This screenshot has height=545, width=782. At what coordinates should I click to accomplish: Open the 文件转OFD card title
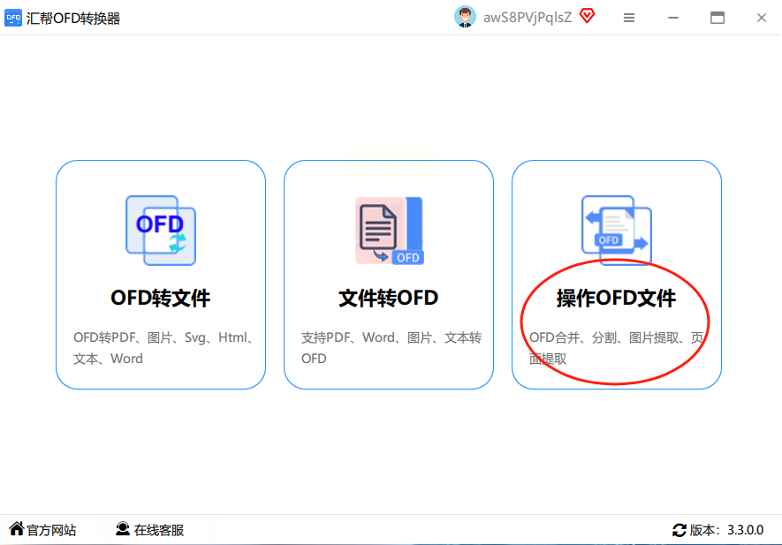(389, 298)
